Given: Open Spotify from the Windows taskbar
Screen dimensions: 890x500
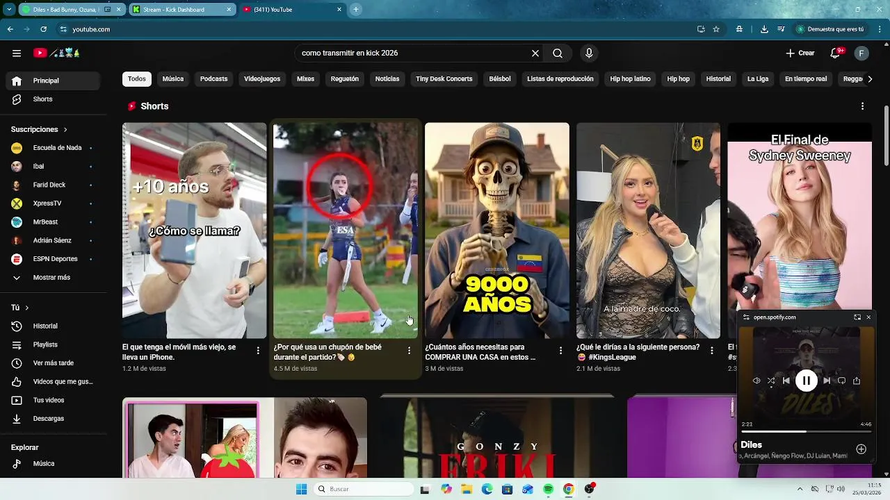Looking at the screenshot, I should tap(549, 490).
